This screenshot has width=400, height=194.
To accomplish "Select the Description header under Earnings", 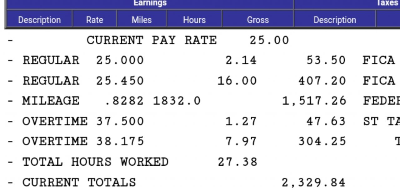I will click(x=39, y=20).
